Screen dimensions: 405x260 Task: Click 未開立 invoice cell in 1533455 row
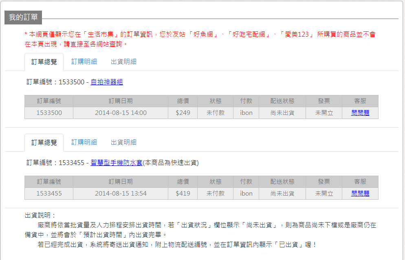[x=324, y=194]
